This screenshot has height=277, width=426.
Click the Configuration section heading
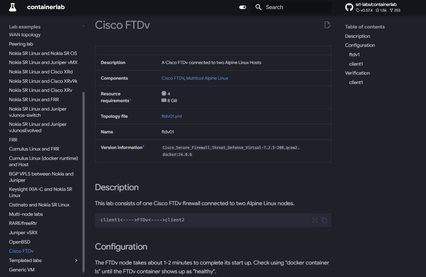pos(121,247)
